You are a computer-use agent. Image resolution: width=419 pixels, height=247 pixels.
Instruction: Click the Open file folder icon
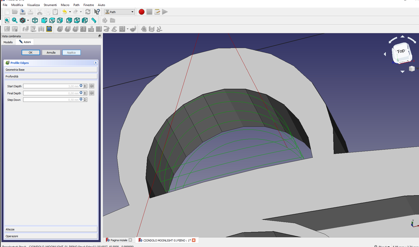tap(15, 12)
